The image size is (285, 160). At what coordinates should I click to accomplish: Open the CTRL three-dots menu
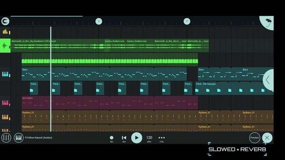[x=161, y=138]
